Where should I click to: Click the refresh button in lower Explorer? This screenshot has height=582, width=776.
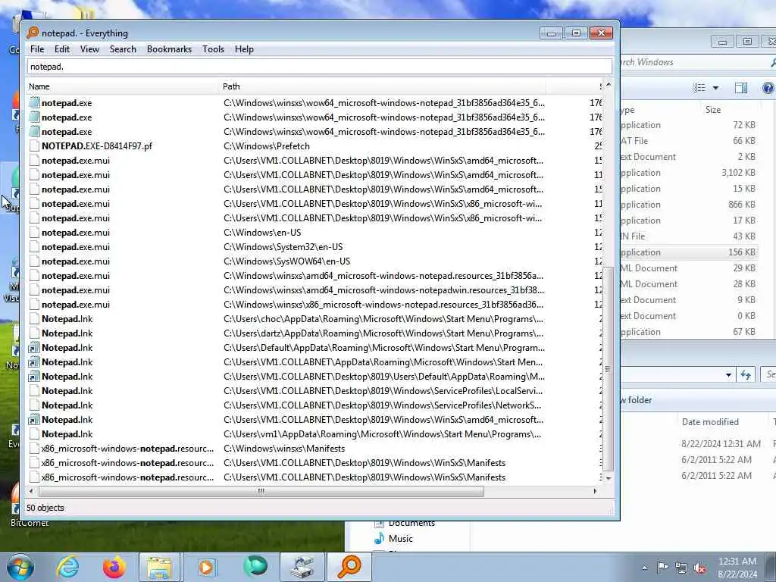tap(746, 375)
